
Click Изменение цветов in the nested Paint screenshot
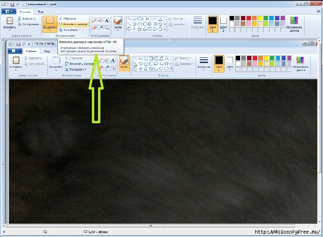pos(300,64)
